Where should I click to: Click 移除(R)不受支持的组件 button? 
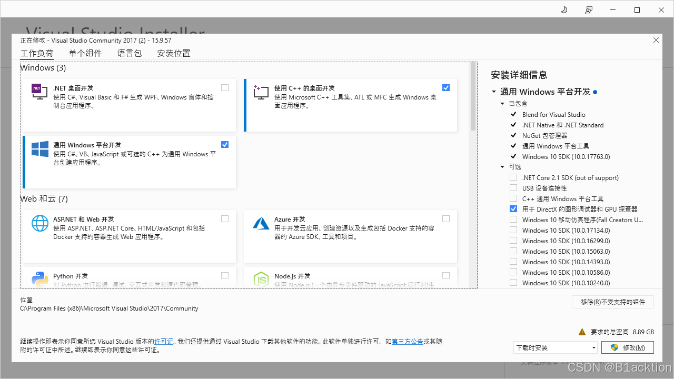point(613,302)
